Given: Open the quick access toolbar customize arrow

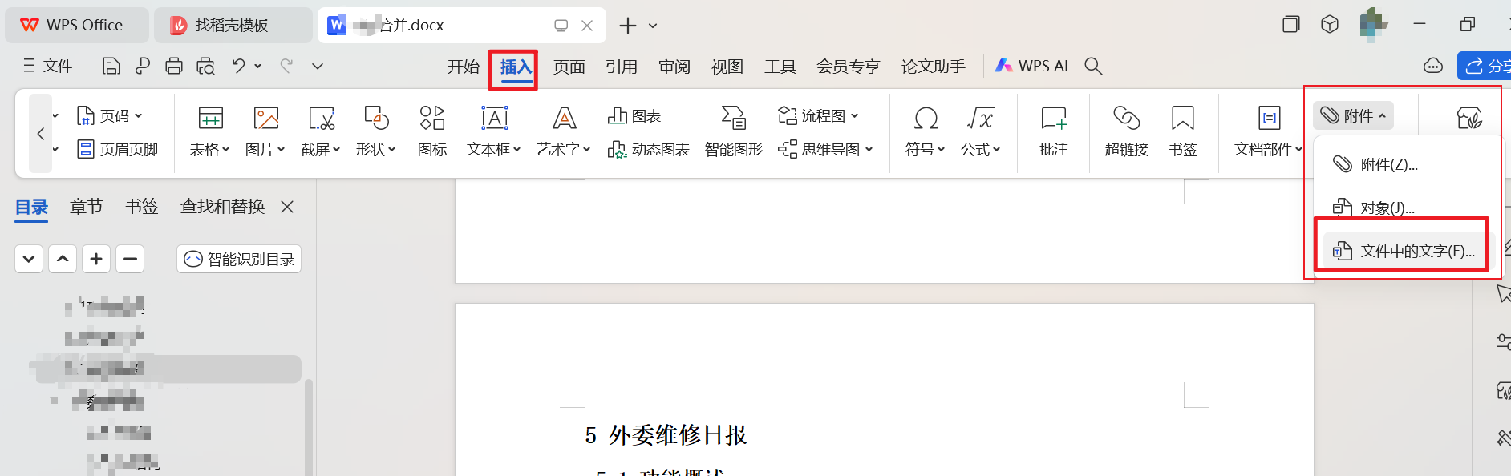Looking at the screenshot, I should 318,66.
